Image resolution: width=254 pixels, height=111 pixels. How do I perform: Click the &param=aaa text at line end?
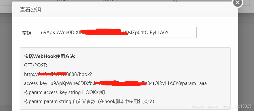(192, 83)
